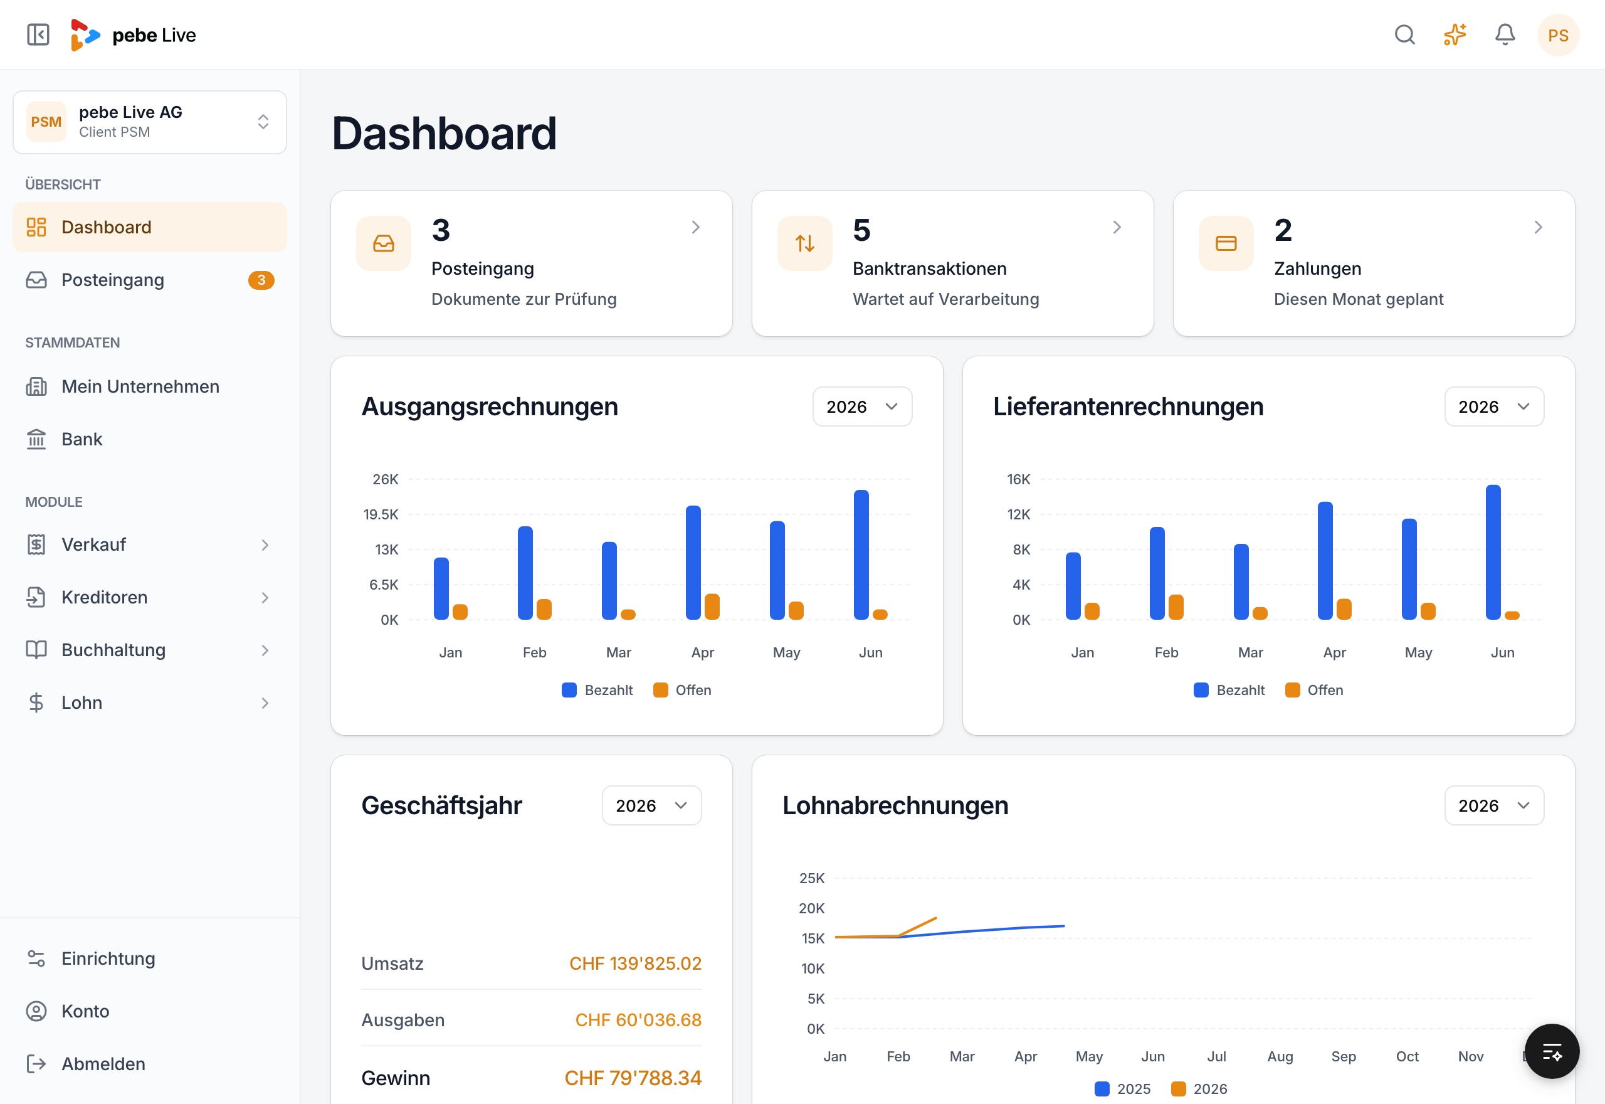
Task: Open the floating customize button at bottom right
Action: coord(1552,1051)
